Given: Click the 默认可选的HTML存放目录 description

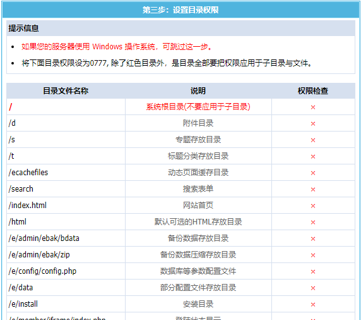Looking at the screenshot, I should click(x=198, y=222).
